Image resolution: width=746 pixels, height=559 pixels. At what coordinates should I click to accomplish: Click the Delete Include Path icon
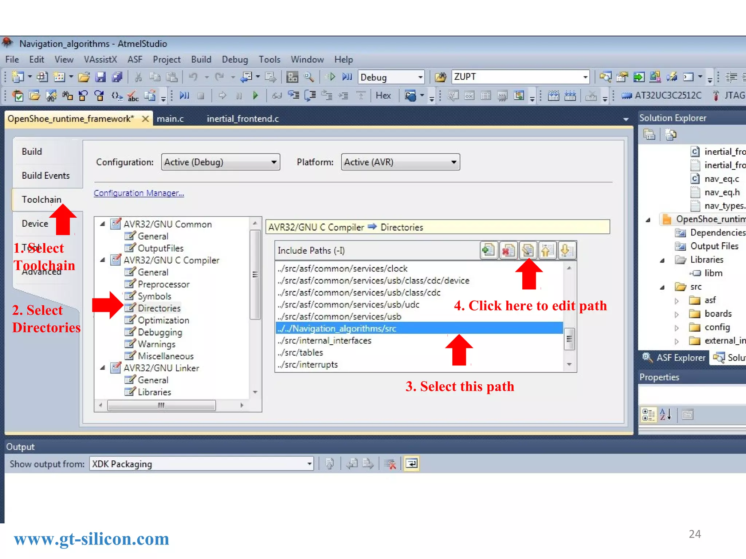[x=508, y=250]
